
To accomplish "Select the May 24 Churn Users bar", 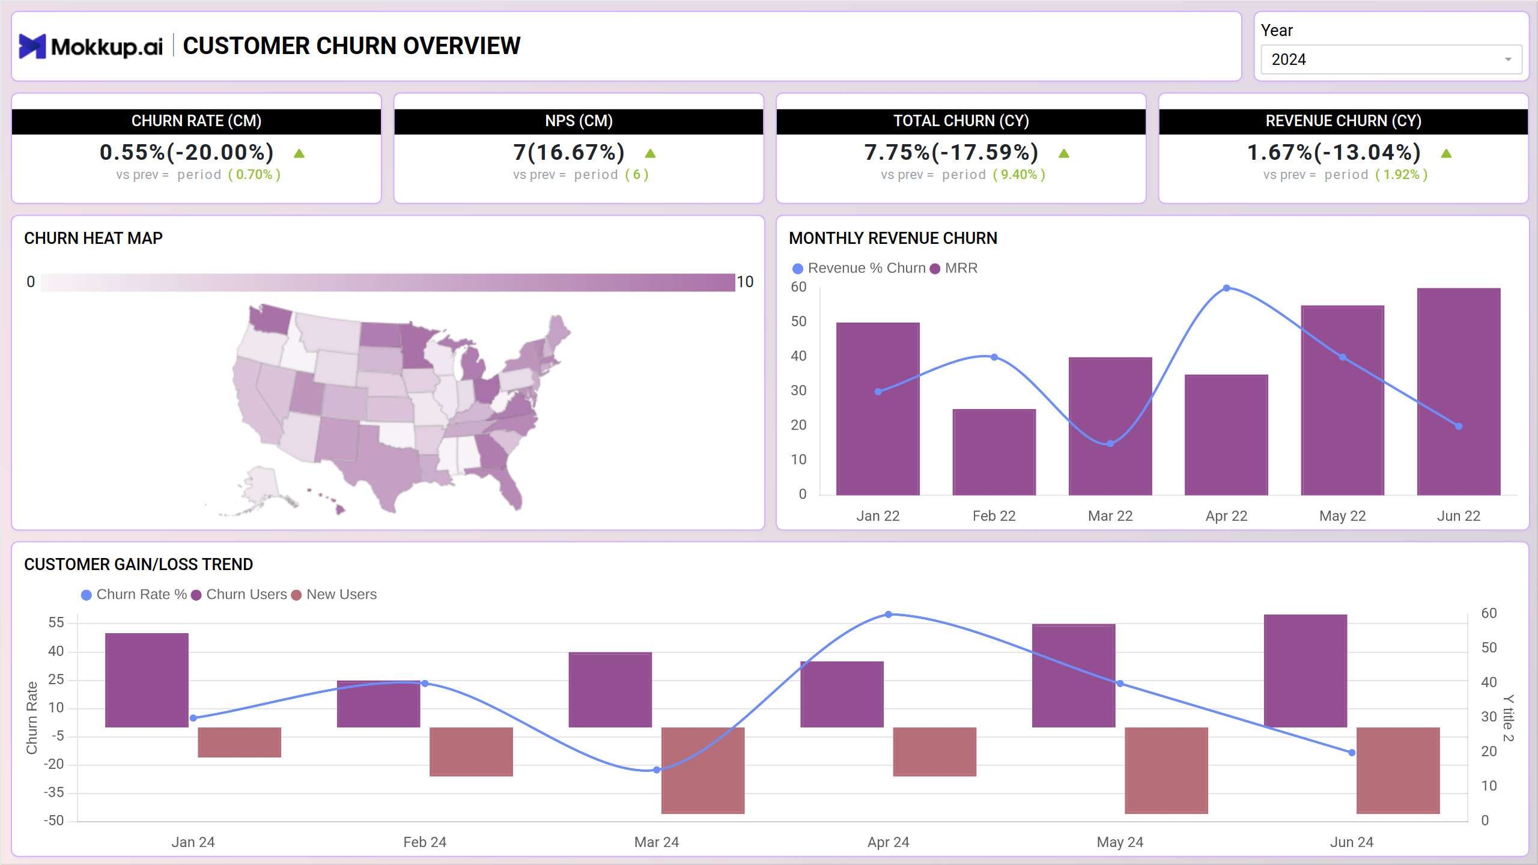I will tap(1074, 676).
